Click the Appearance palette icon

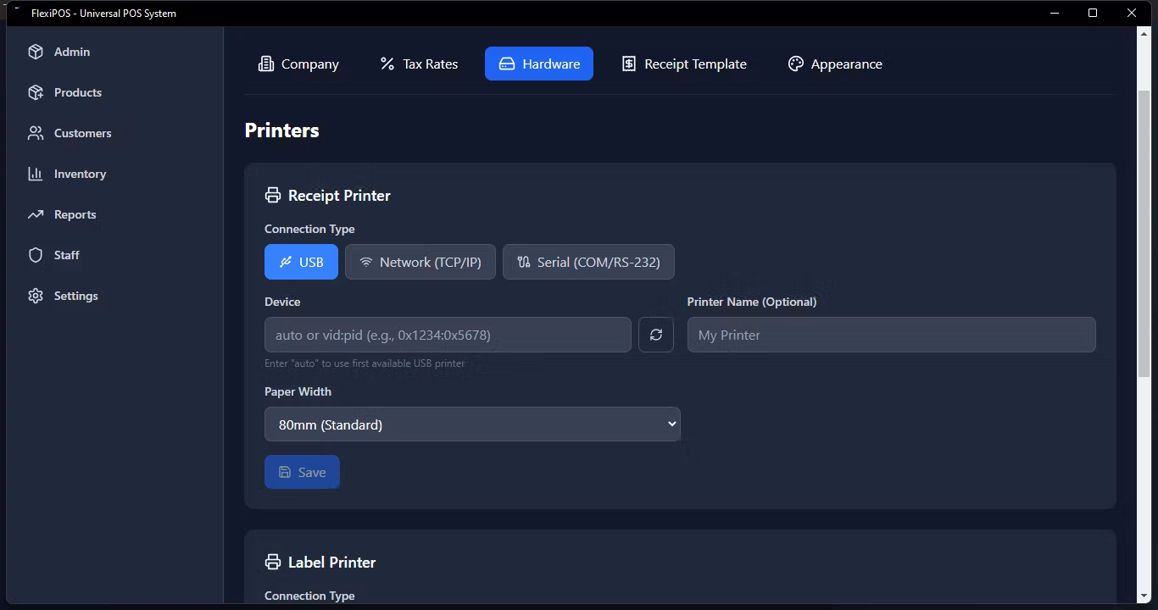pyautogui.click(x=795, y=64)
